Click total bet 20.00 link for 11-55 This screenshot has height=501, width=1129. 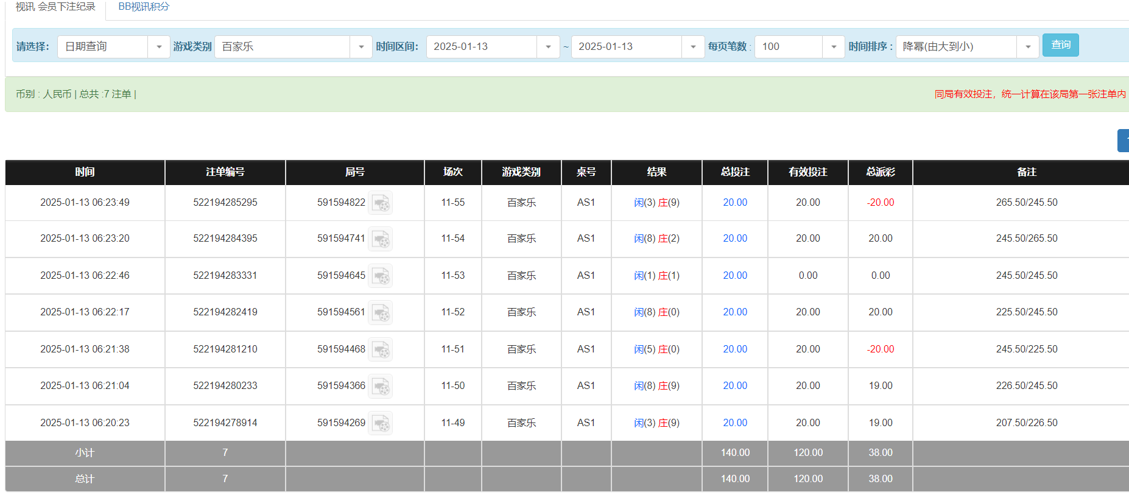[x=735, y=203]
